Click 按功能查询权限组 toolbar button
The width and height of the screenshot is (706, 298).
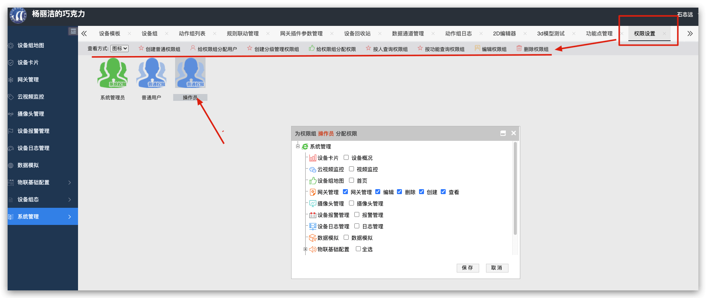pos(441,49)
